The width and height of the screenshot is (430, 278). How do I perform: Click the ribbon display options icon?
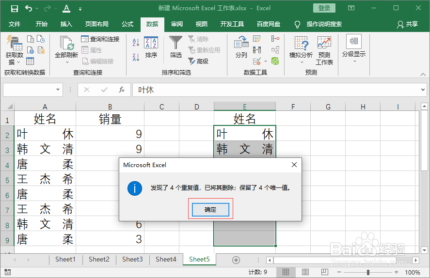click(351, 8)
